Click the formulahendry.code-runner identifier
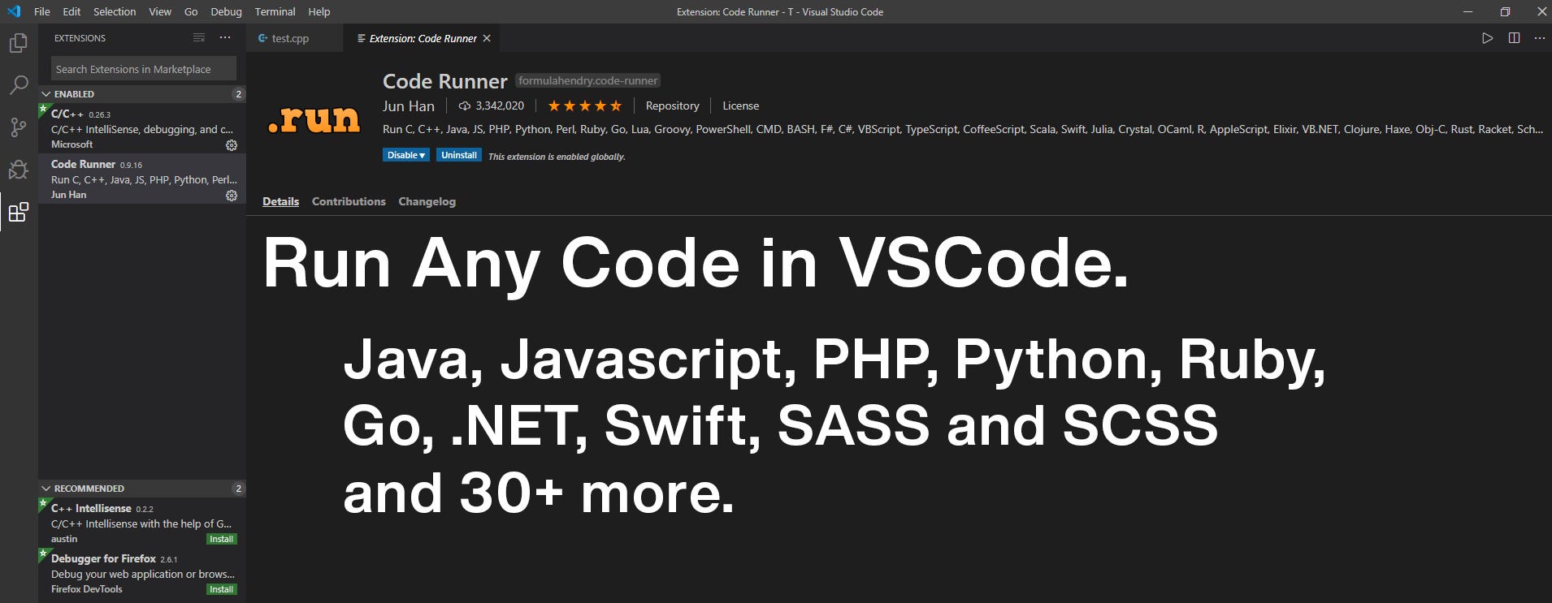Screen dimensions: 1552x603 (x=587, y=80)
